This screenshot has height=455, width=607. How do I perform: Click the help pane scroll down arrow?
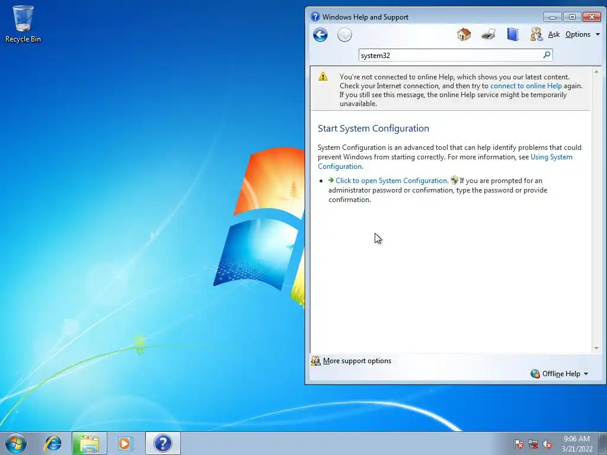(596, 348)
